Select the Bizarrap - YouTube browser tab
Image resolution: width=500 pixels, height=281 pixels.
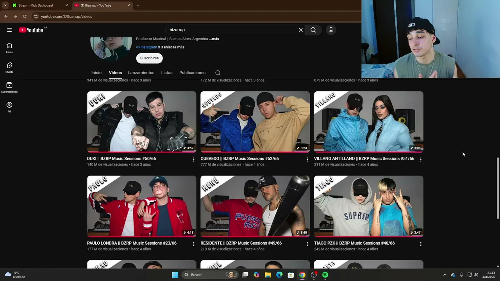(x=103, y=5)
